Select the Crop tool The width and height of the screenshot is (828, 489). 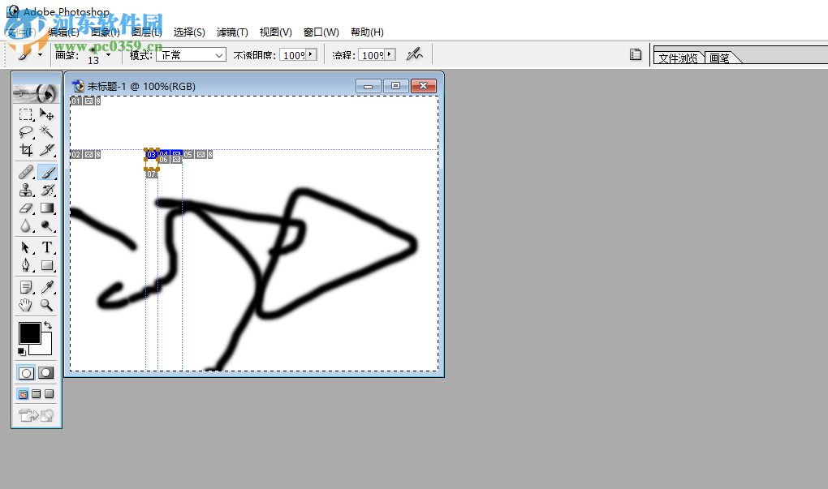pos(26,151)
